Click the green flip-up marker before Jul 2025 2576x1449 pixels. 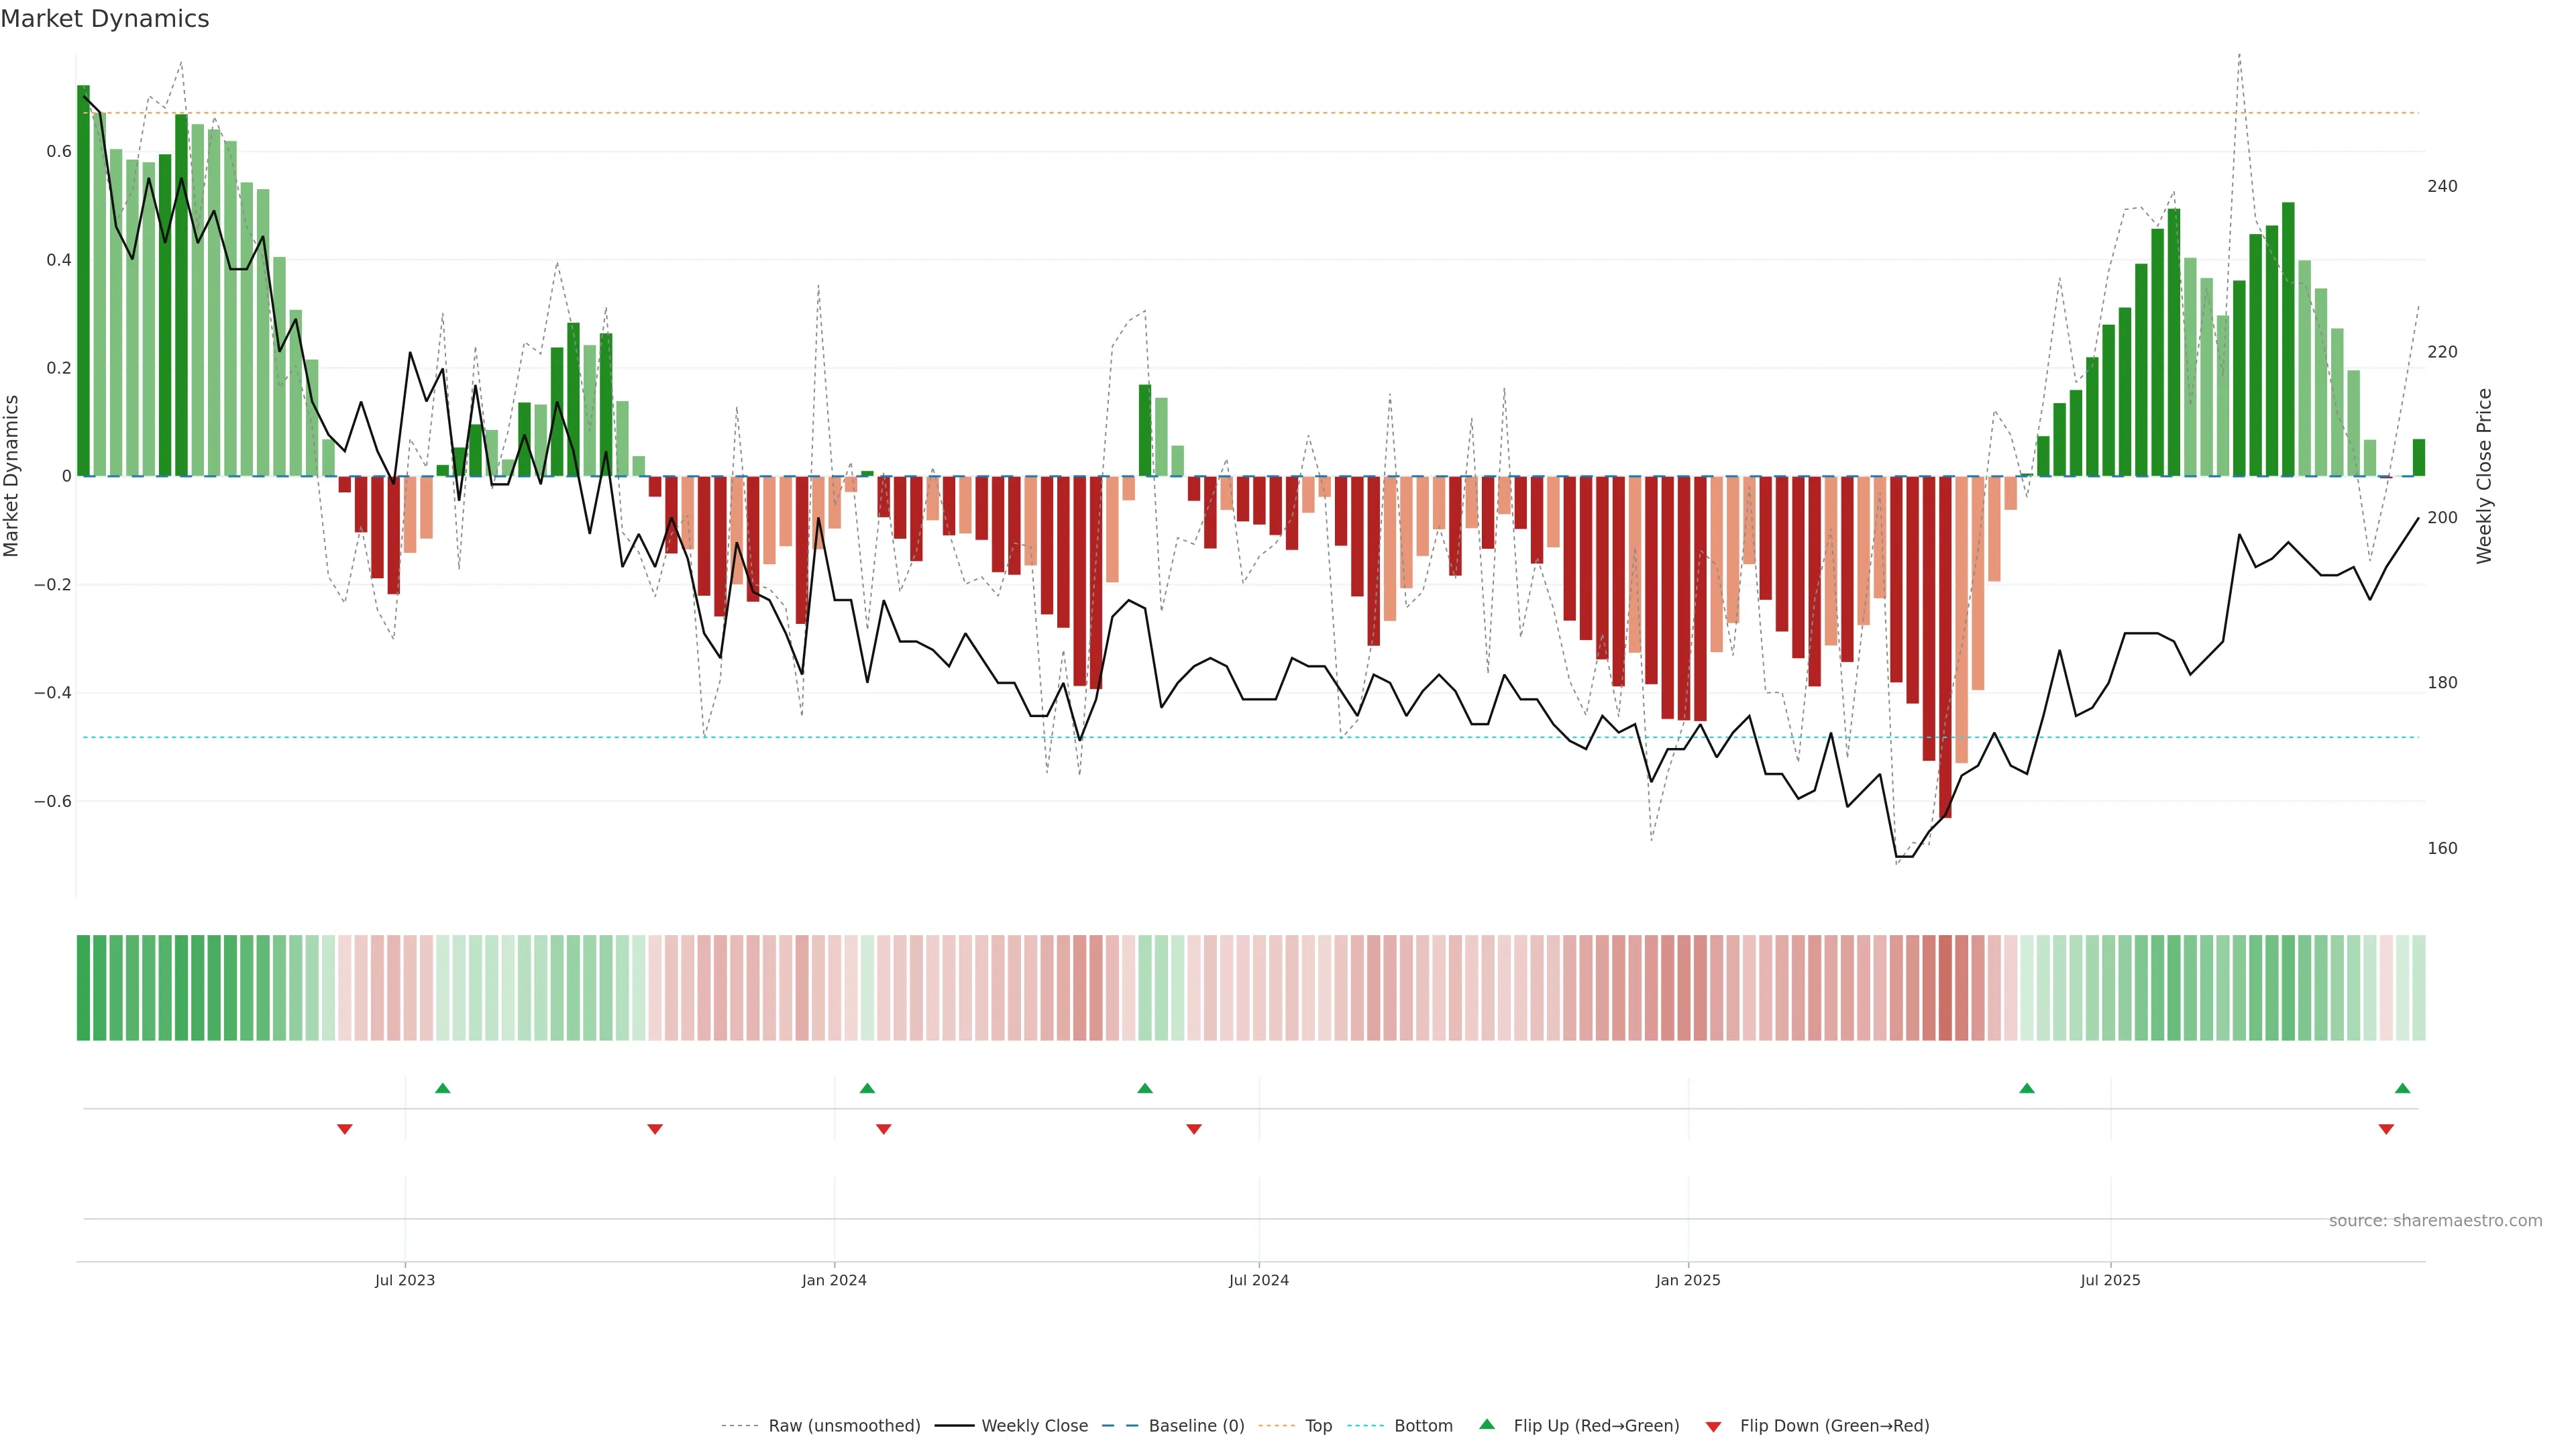[2027, 1088]
